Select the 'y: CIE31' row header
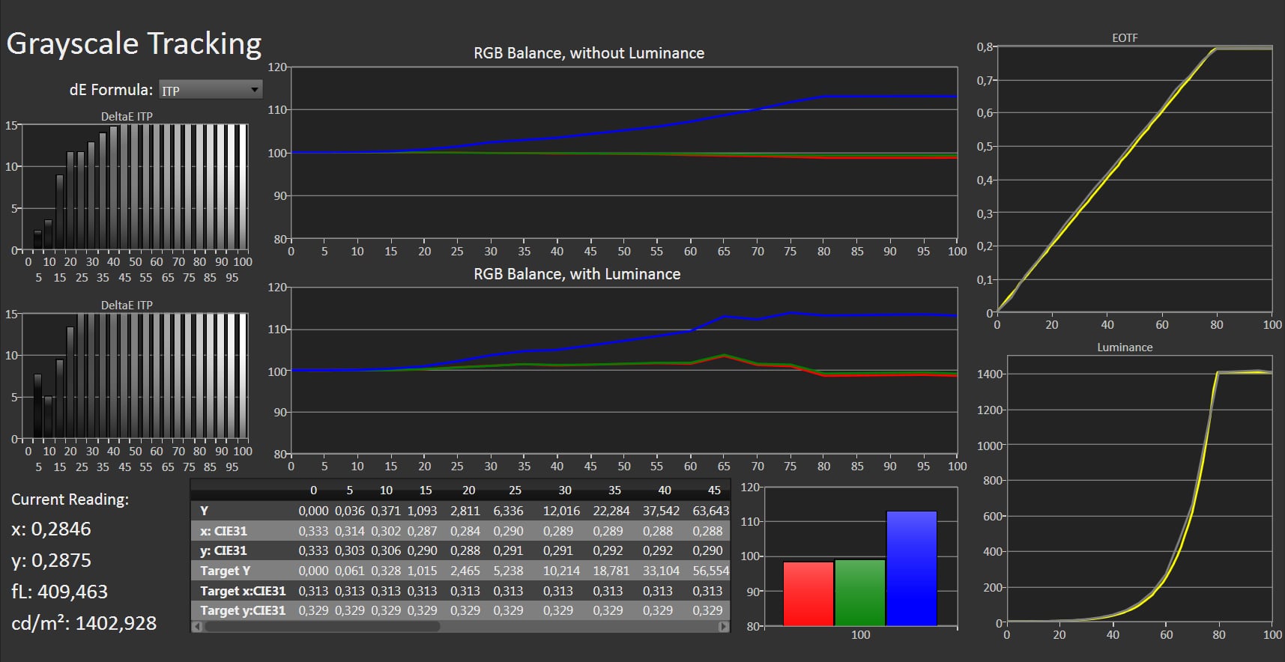This screenshot has height=662, width=1285. point(223,550)
